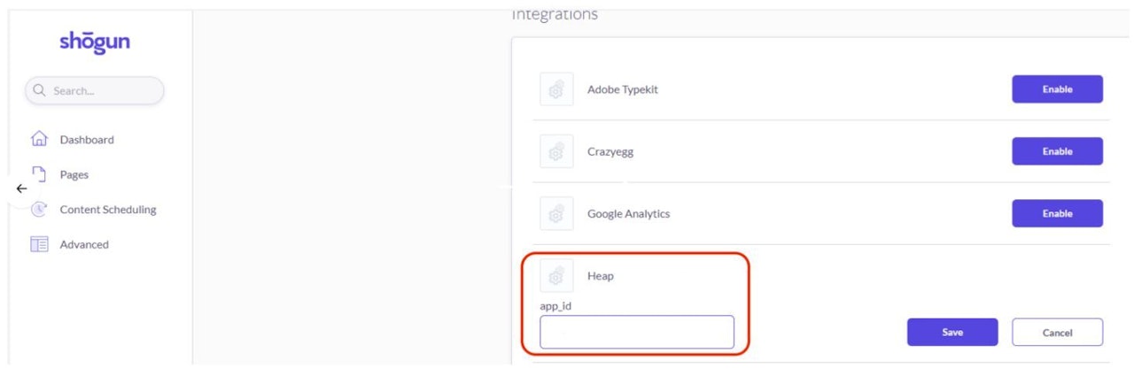Click the magnifier icon in search box
The width and height of the screenshot is (1134, 384).
[40, 90]
